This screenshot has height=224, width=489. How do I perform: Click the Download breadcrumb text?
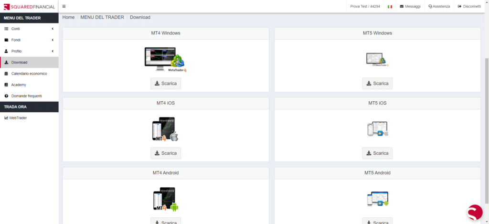140,17
